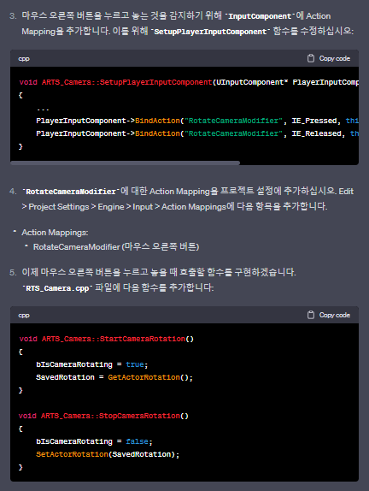Click the 'cpp' language label of the first code block
369x491 pixels.
click(24, 59)
